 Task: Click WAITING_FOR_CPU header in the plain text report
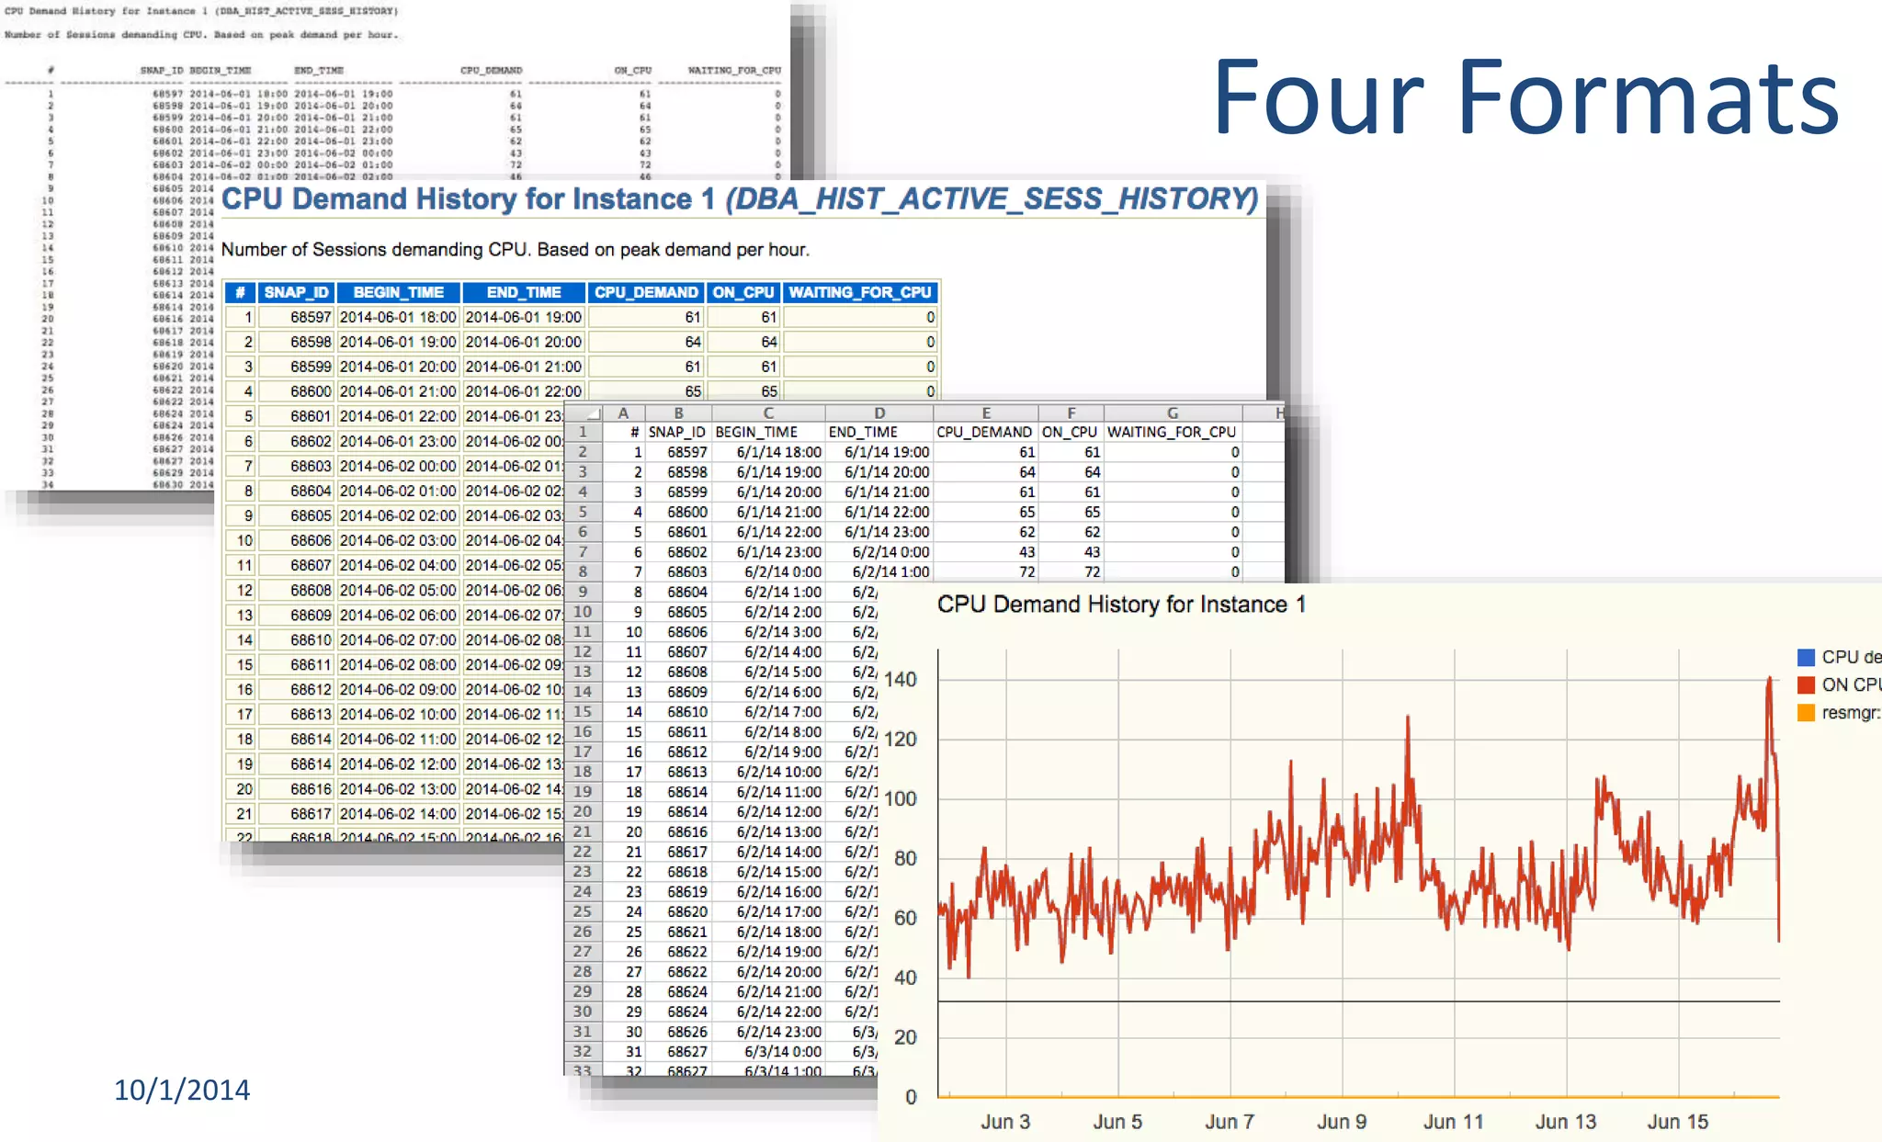(x=734, y=71)
